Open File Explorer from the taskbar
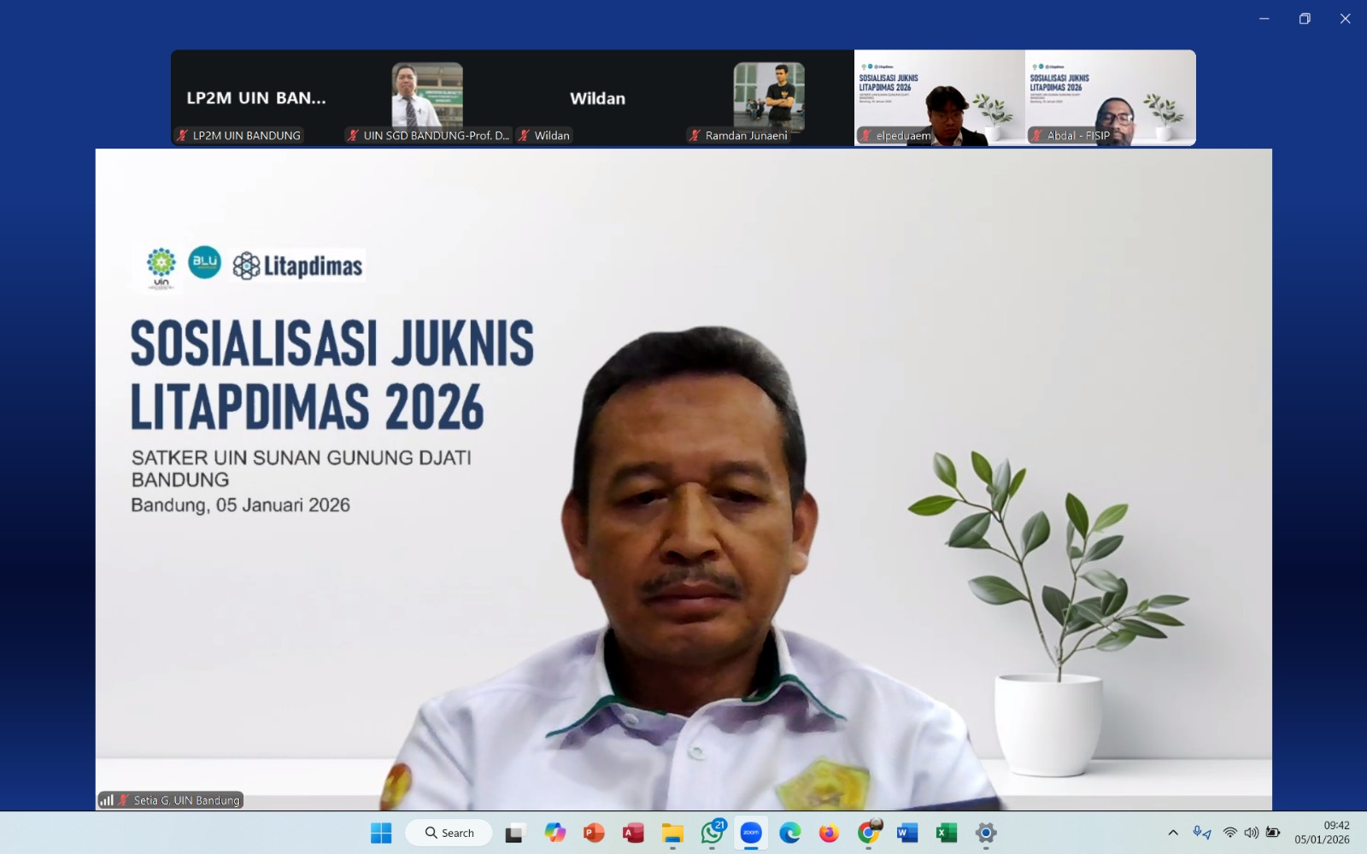 point(672,833)
